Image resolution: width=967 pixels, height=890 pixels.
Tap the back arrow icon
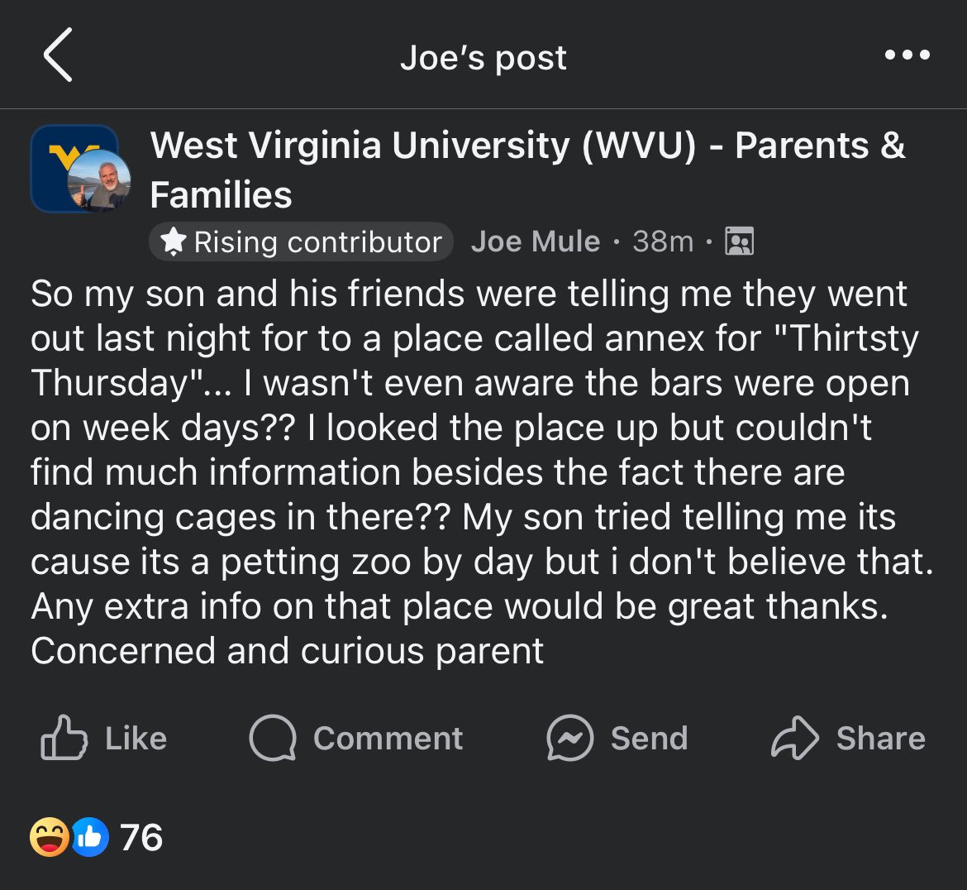point(58,55)
